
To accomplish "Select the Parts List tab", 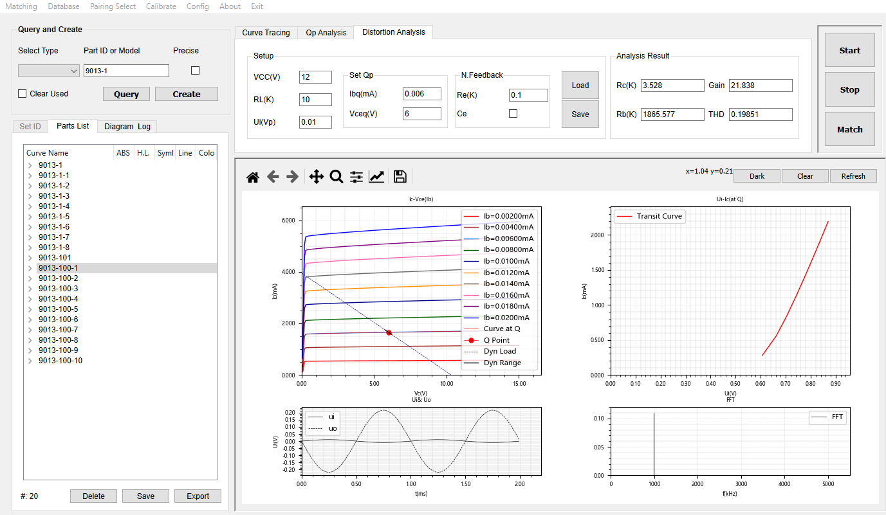I will tap(73, 125).
